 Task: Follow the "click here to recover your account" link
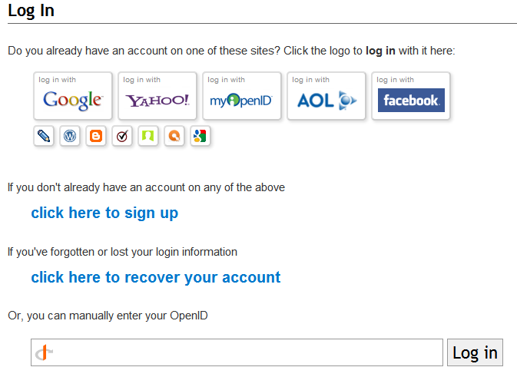156,277
